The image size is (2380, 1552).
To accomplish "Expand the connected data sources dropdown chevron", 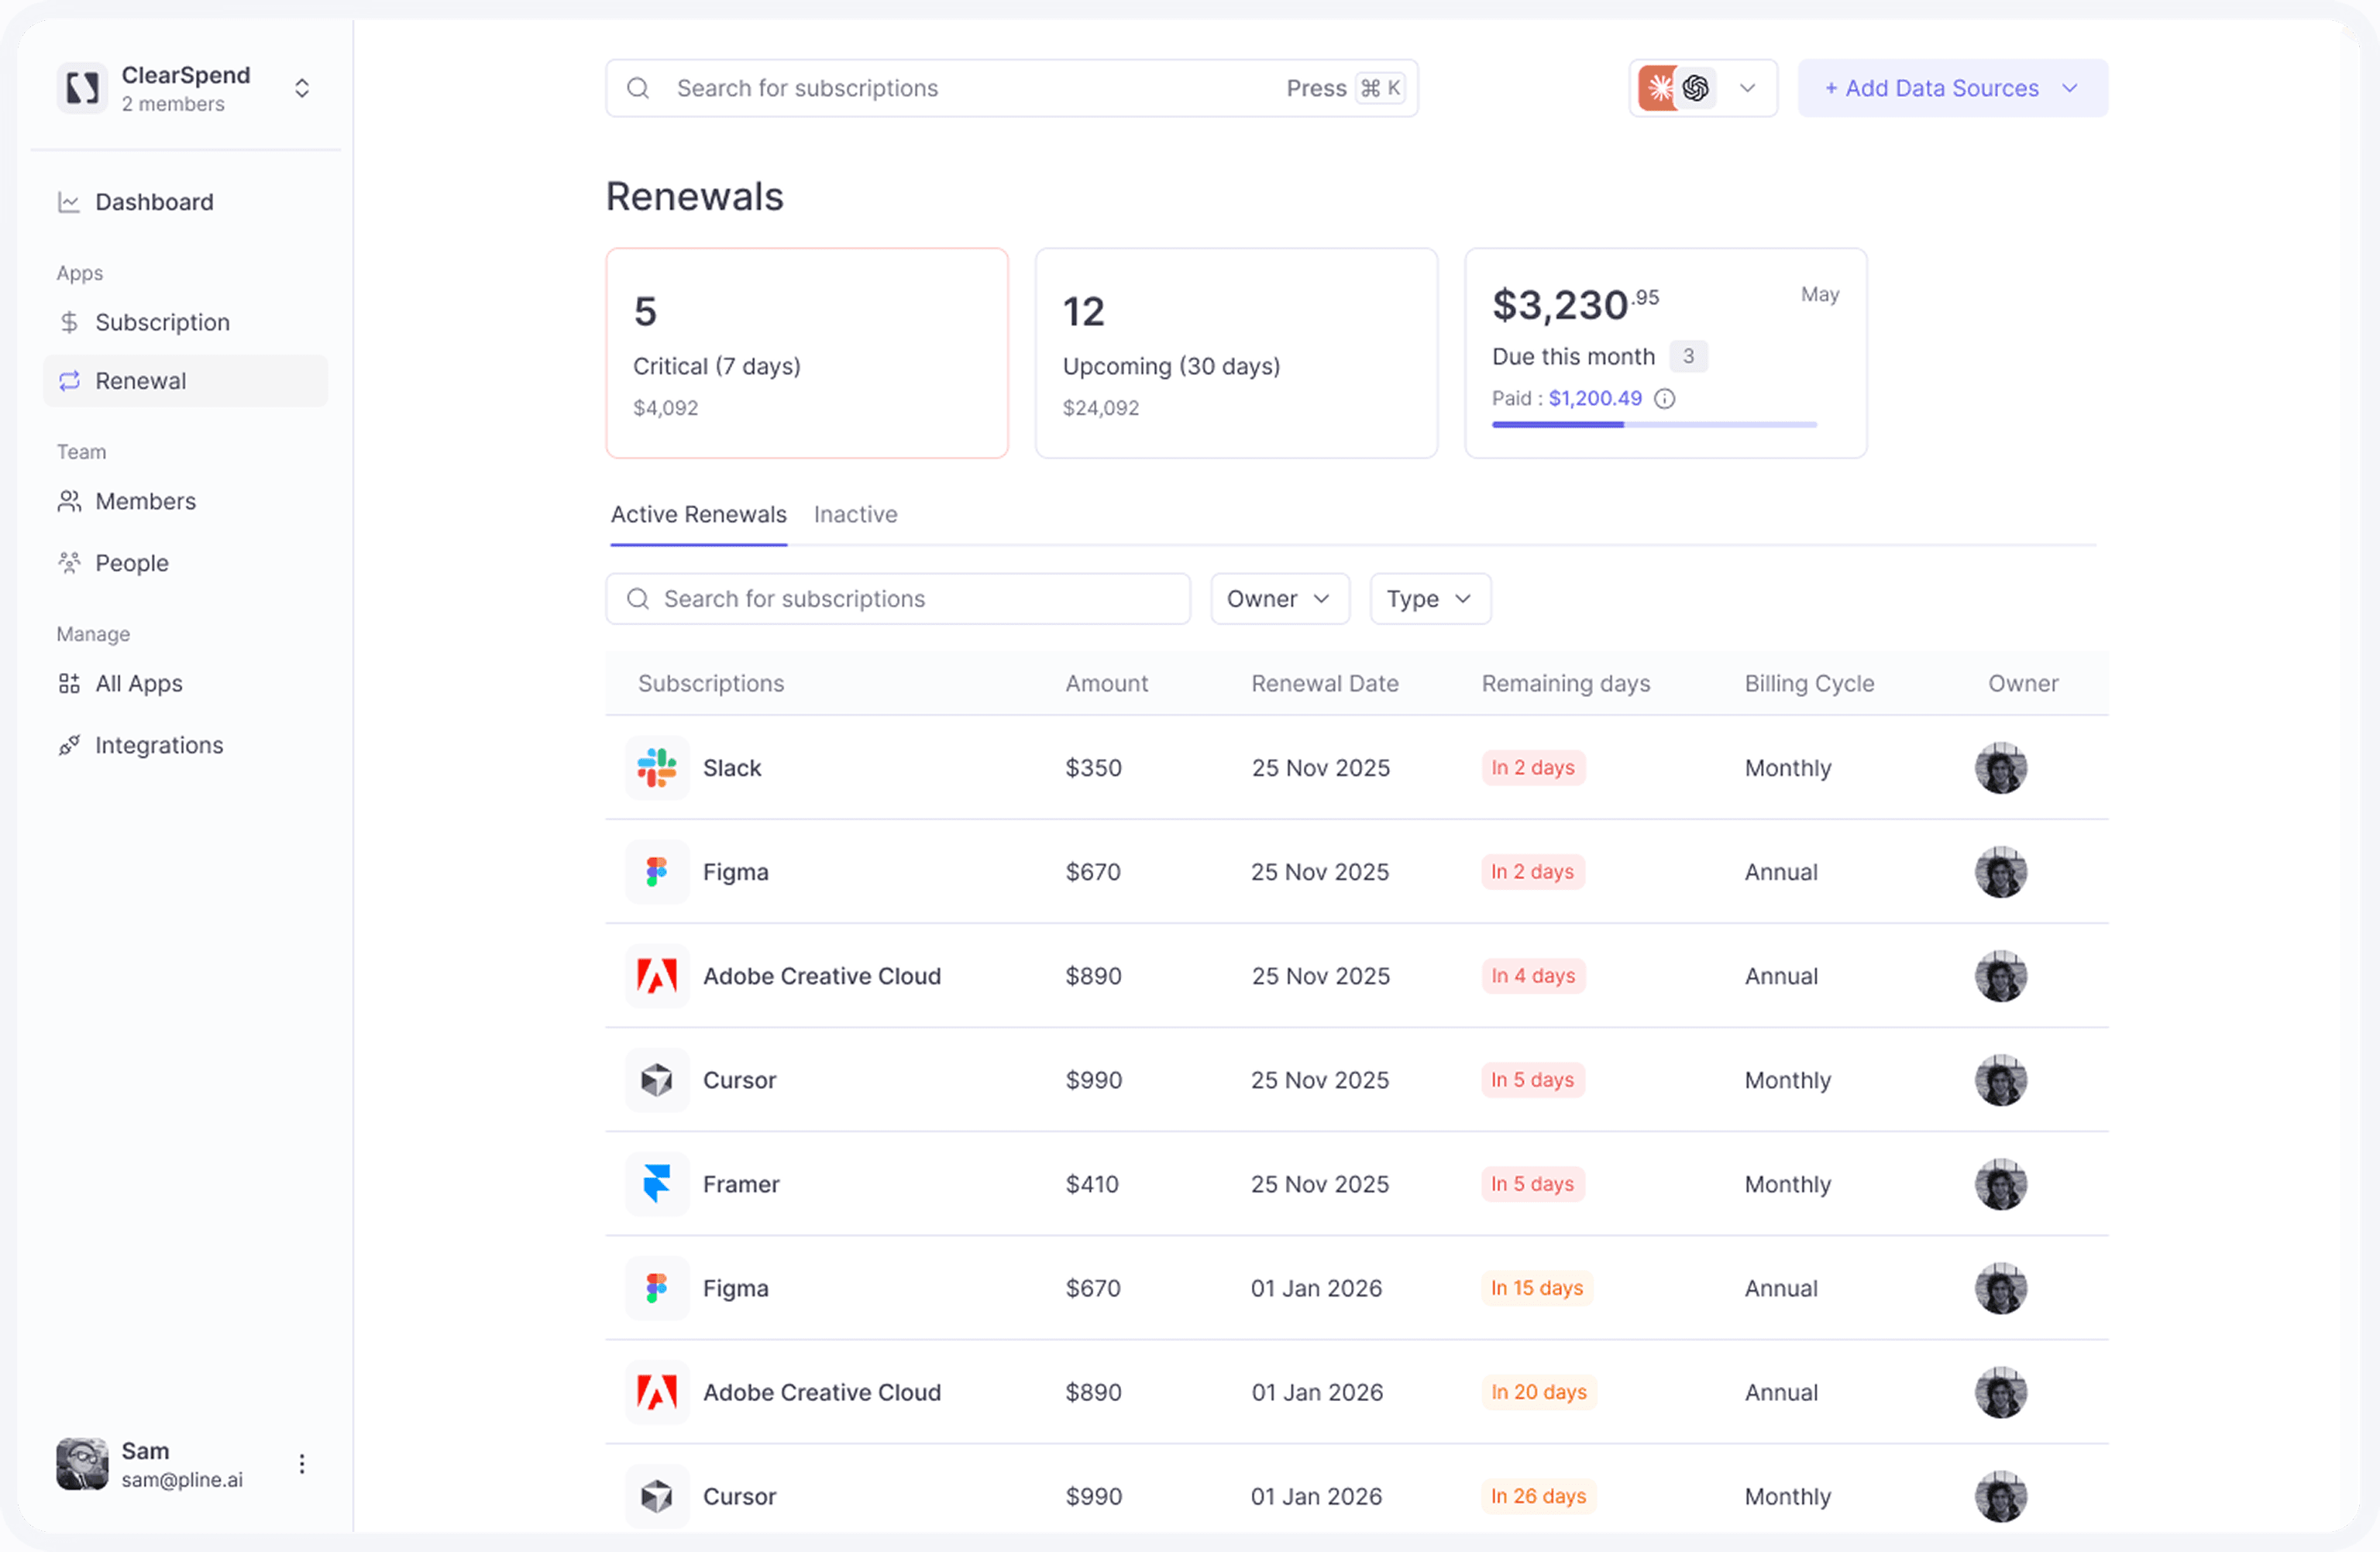I will (1747, 88).
